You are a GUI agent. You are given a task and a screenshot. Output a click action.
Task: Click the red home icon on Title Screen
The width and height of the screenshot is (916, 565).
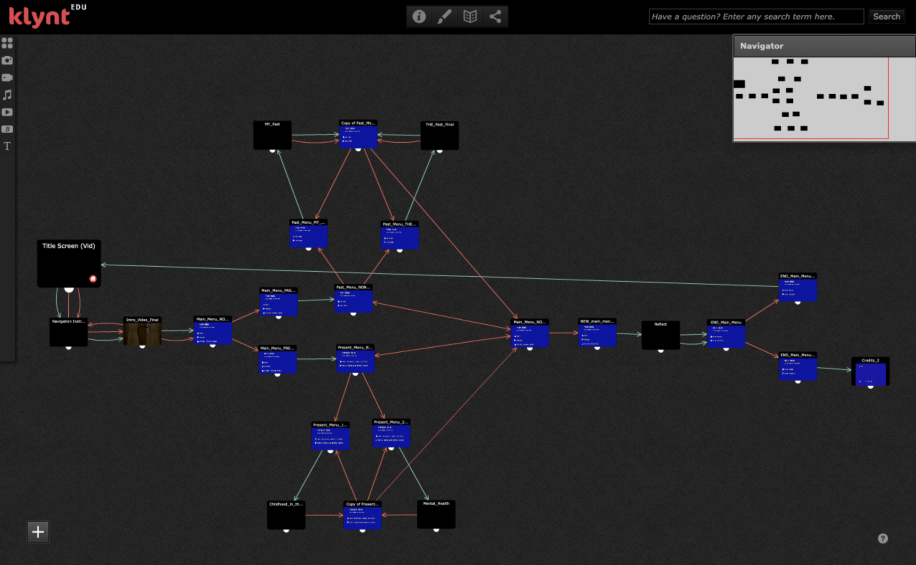point(93,279)
